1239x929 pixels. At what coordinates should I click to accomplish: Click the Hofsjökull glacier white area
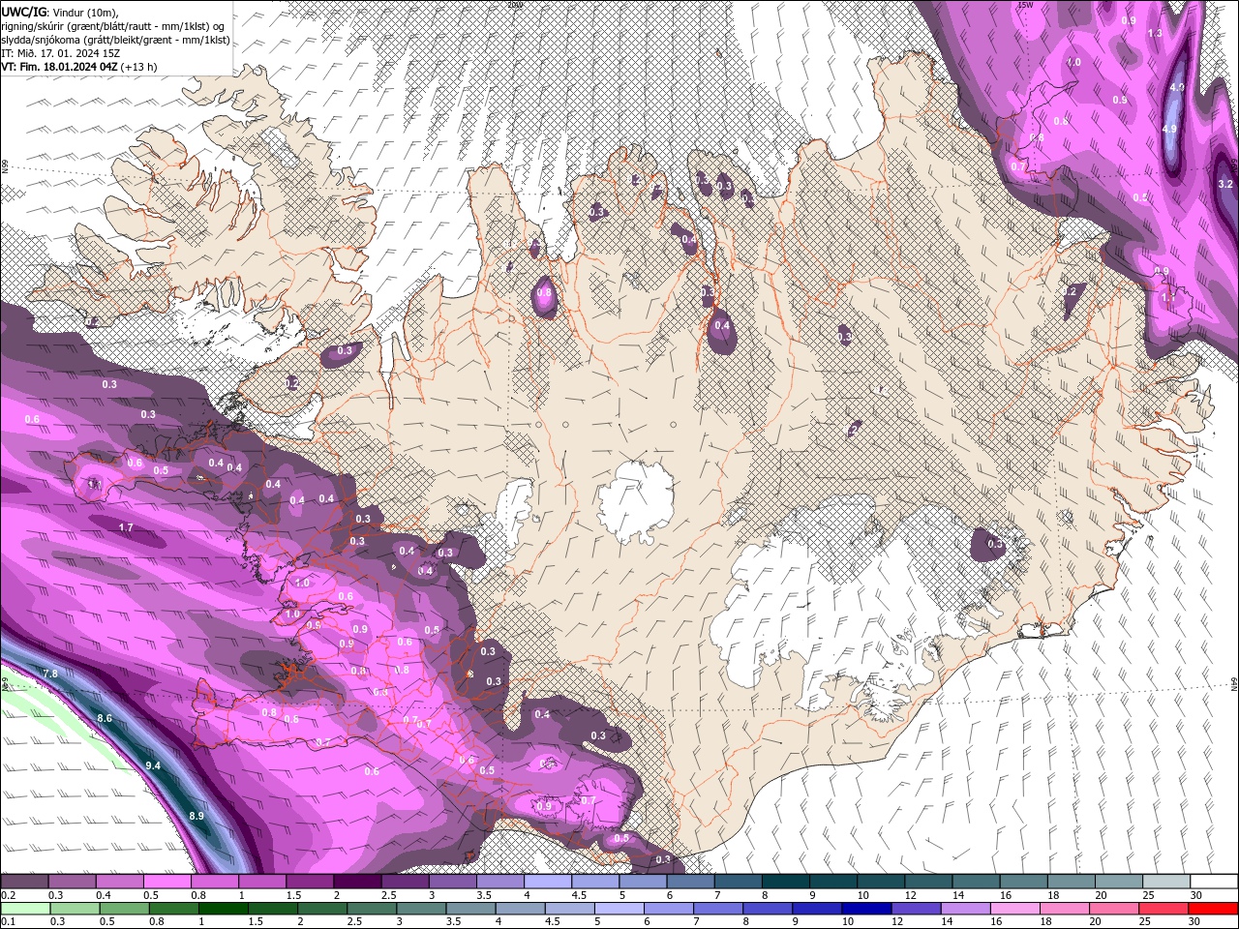tap(636, 501)
